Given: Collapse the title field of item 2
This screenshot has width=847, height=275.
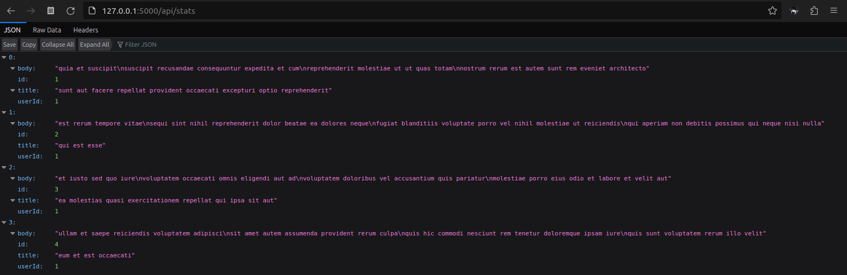Looking at the screenshot, I should point(13,200).
